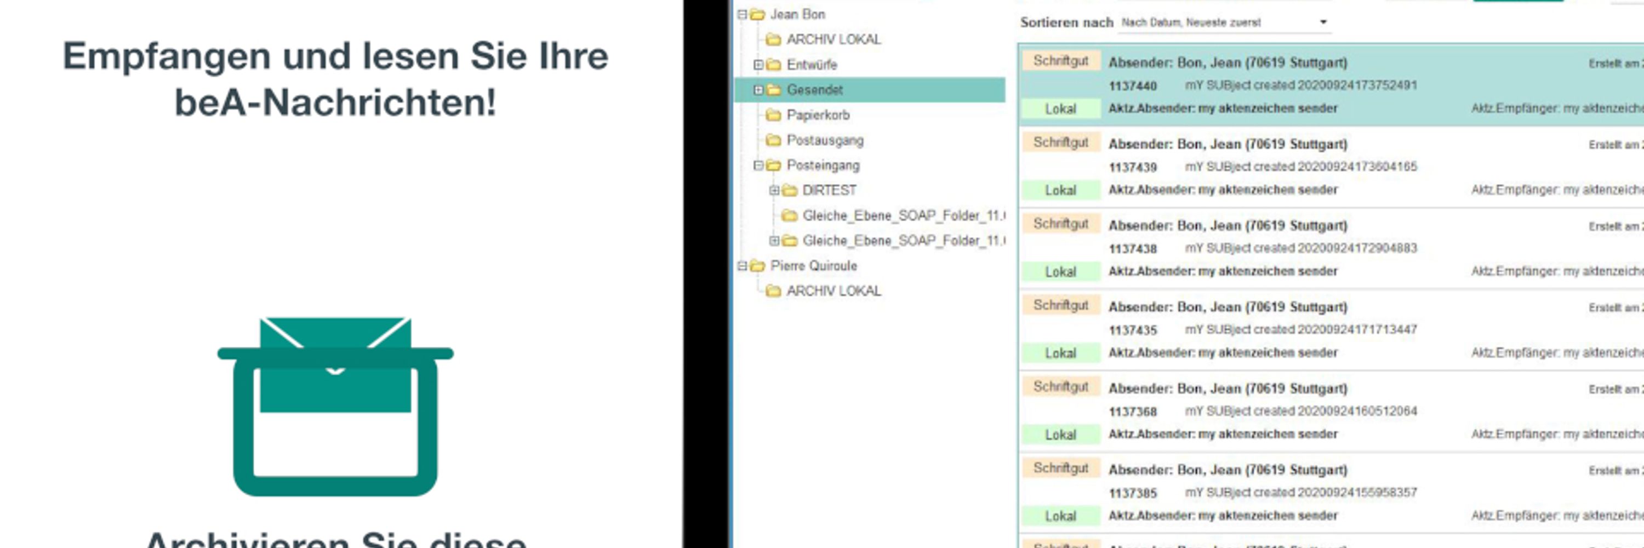
Task: Click the folder icon next to Entwürfe
Action: point(773,65)
